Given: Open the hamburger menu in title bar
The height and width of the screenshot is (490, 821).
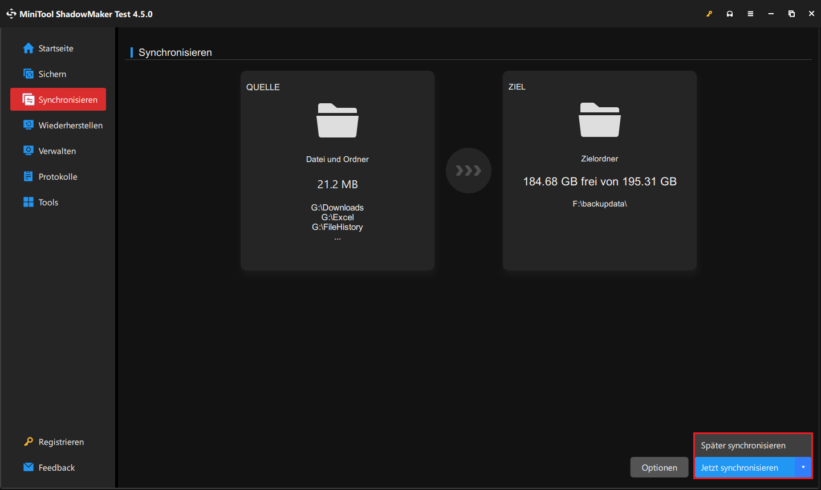Looking at the screenshot, I should click(750, 14).
